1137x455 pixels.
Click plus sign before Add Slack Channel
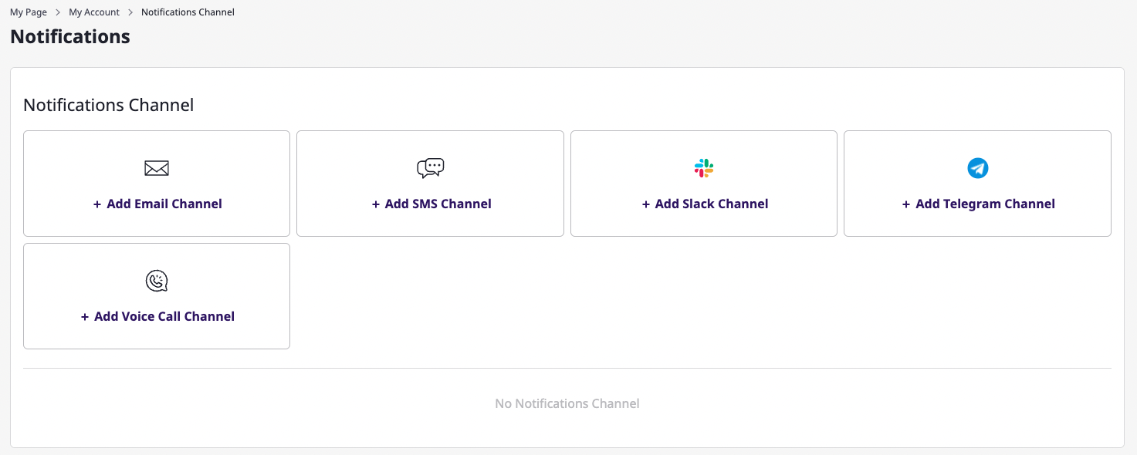point(646,204)
